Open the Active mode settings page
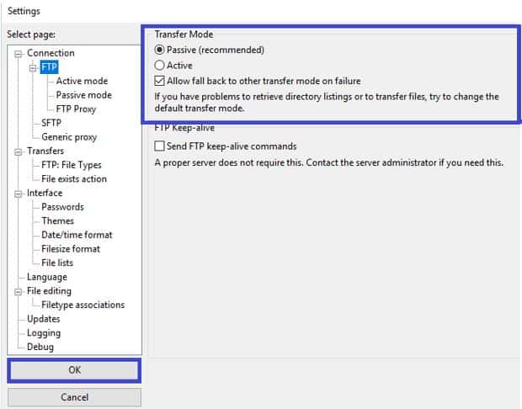 pyautogui.click(x=82, y=81)
